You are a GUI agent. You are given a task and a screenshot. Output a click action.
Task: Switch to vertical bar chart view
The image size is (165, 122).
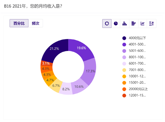pos(125,24)
